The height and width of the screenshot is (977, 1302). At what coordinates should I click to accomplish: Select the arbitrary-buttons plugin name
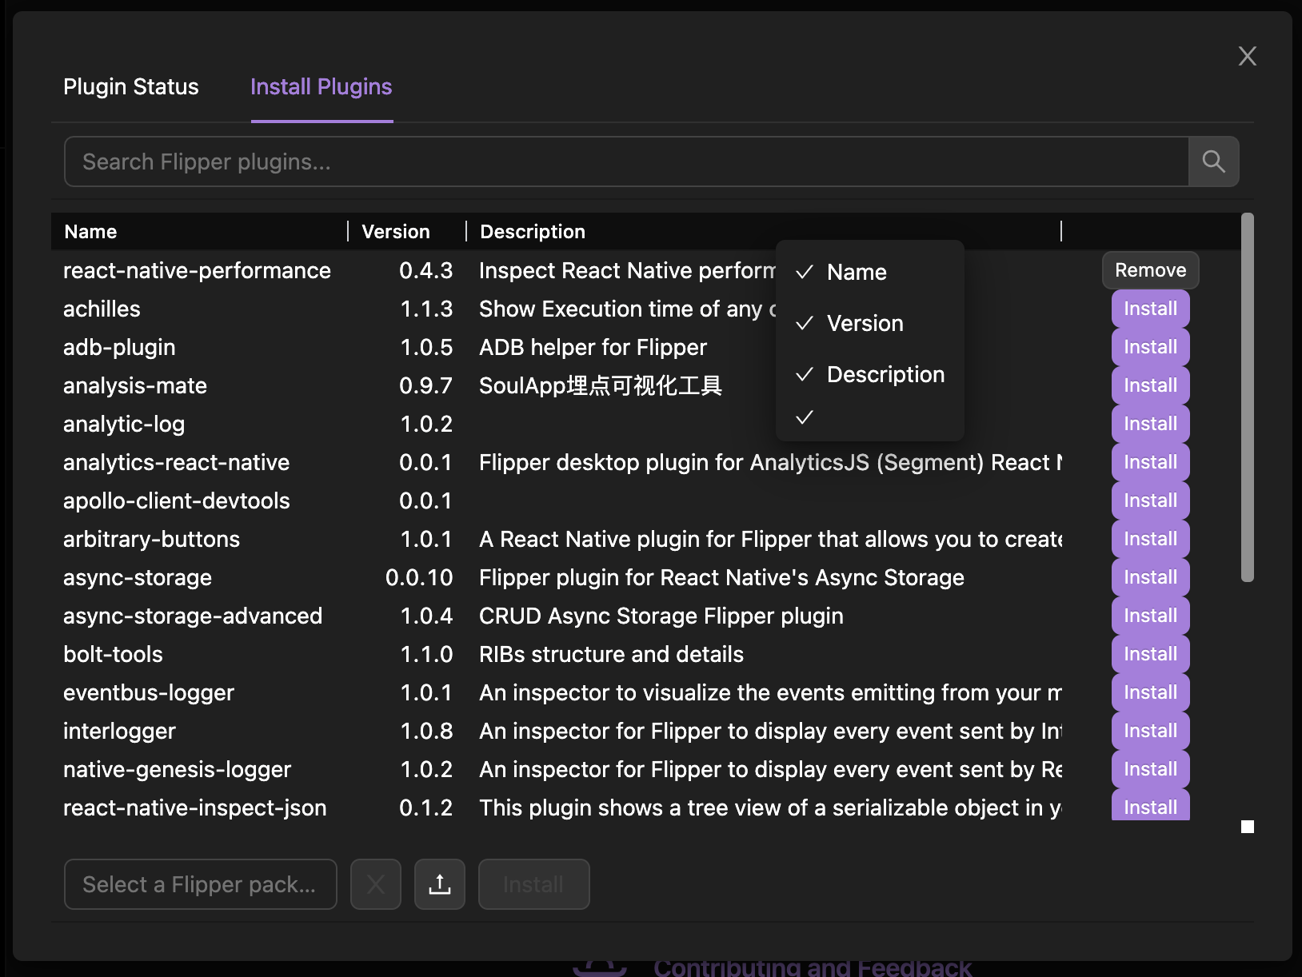coord(151,539)
